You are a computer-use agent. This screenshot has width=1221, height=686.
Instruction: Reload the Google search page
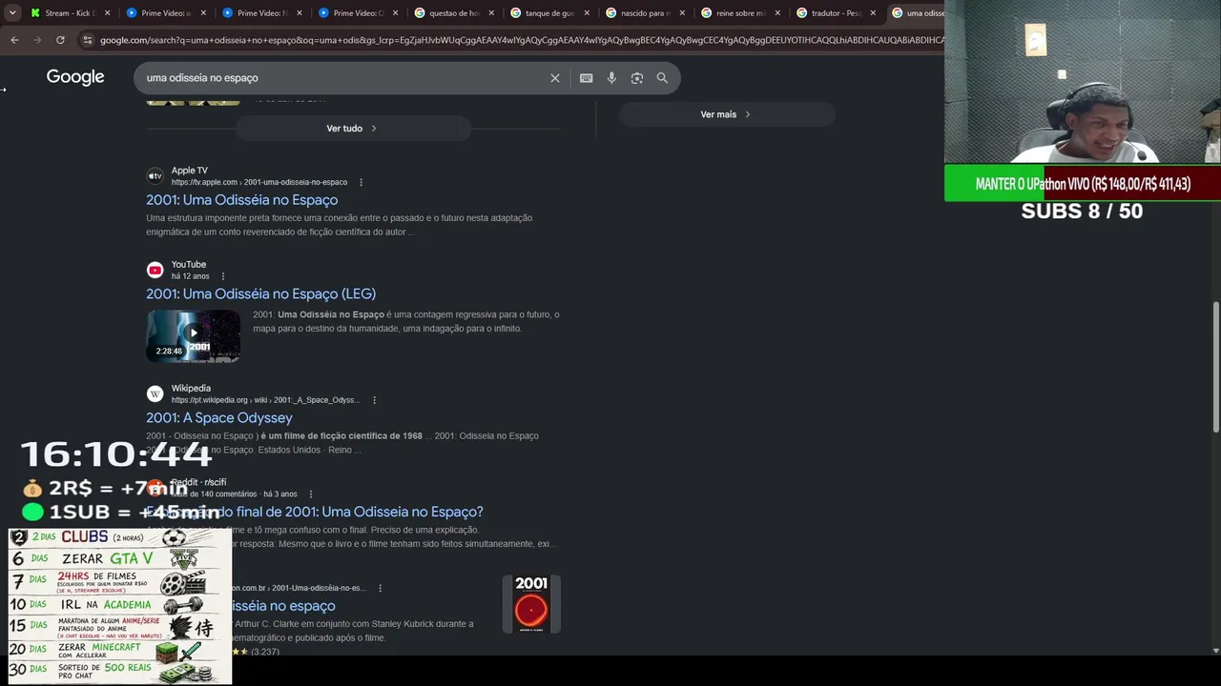click(60, 40)
